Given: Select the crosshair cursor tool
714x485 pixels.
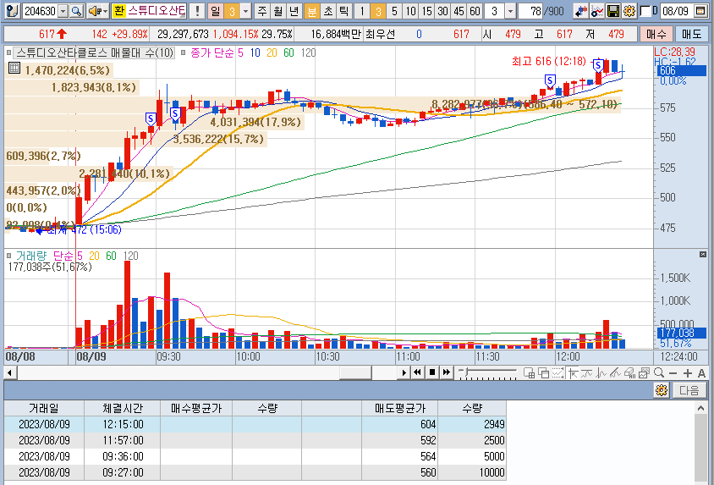Looking at the screenshot, I should pyautogui.click(x=573, y=373).
